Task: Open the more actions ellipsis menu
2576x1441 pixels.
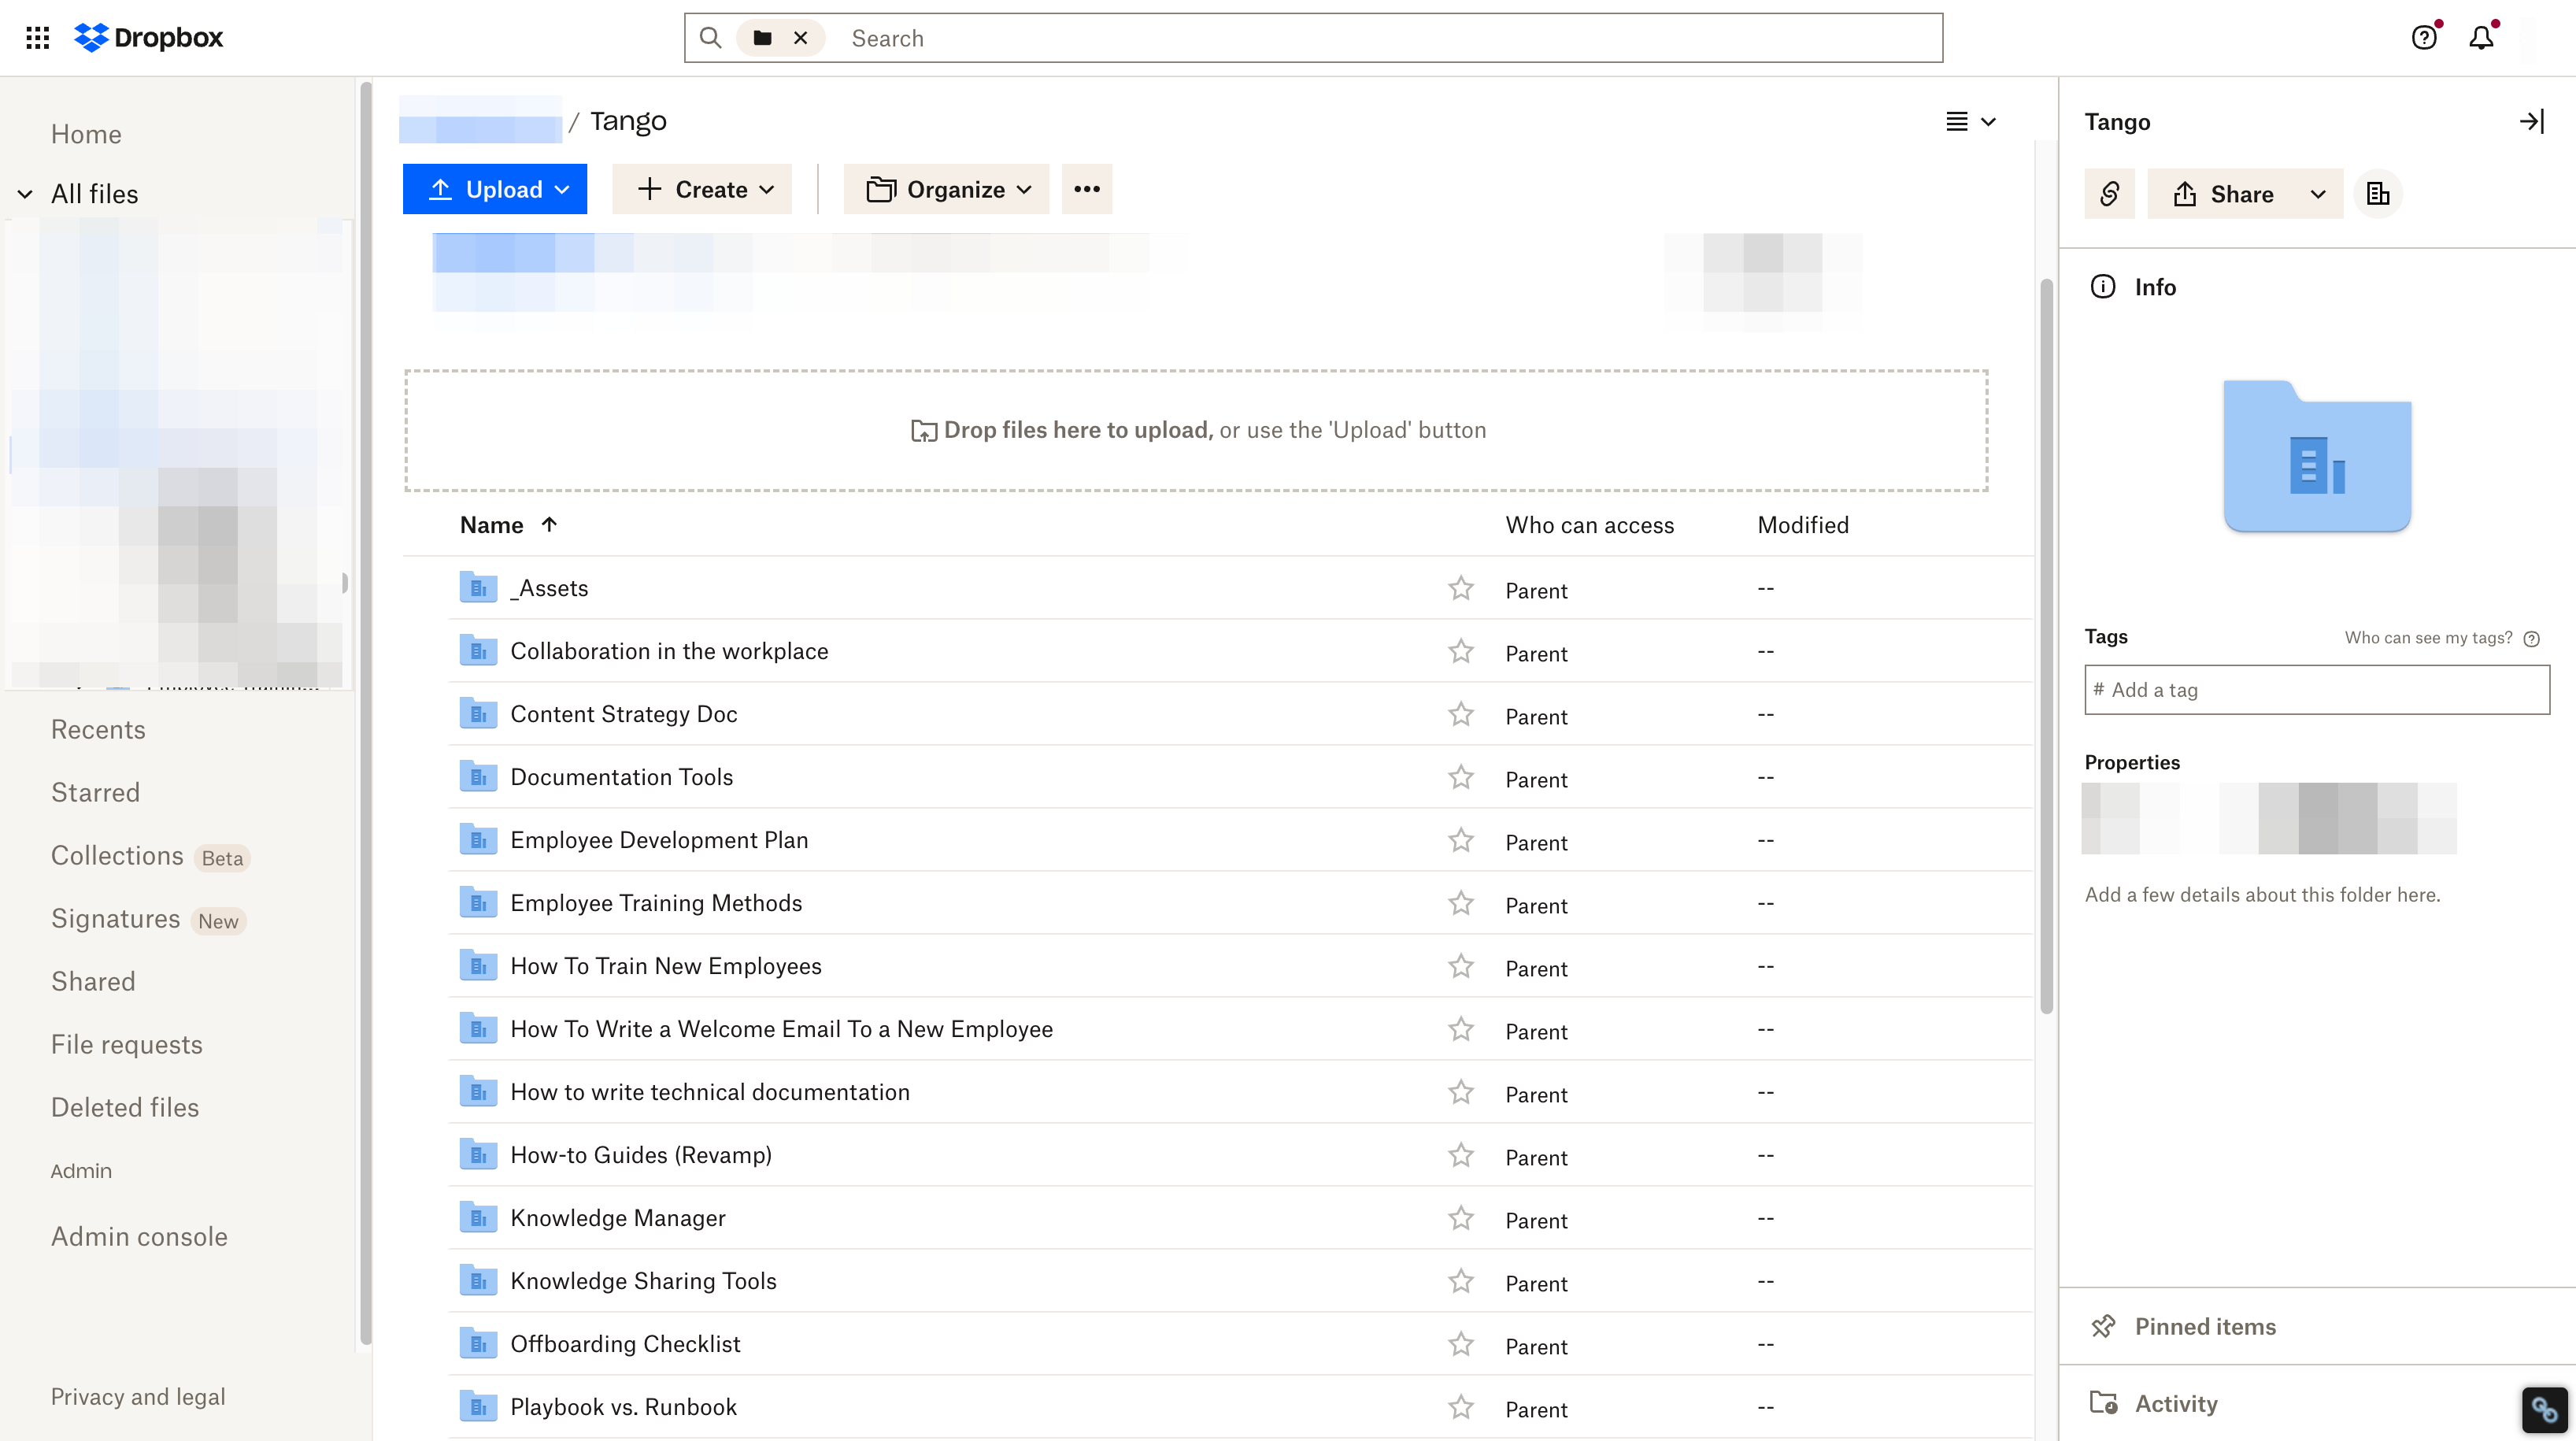Action: (x=1086, y=189)
